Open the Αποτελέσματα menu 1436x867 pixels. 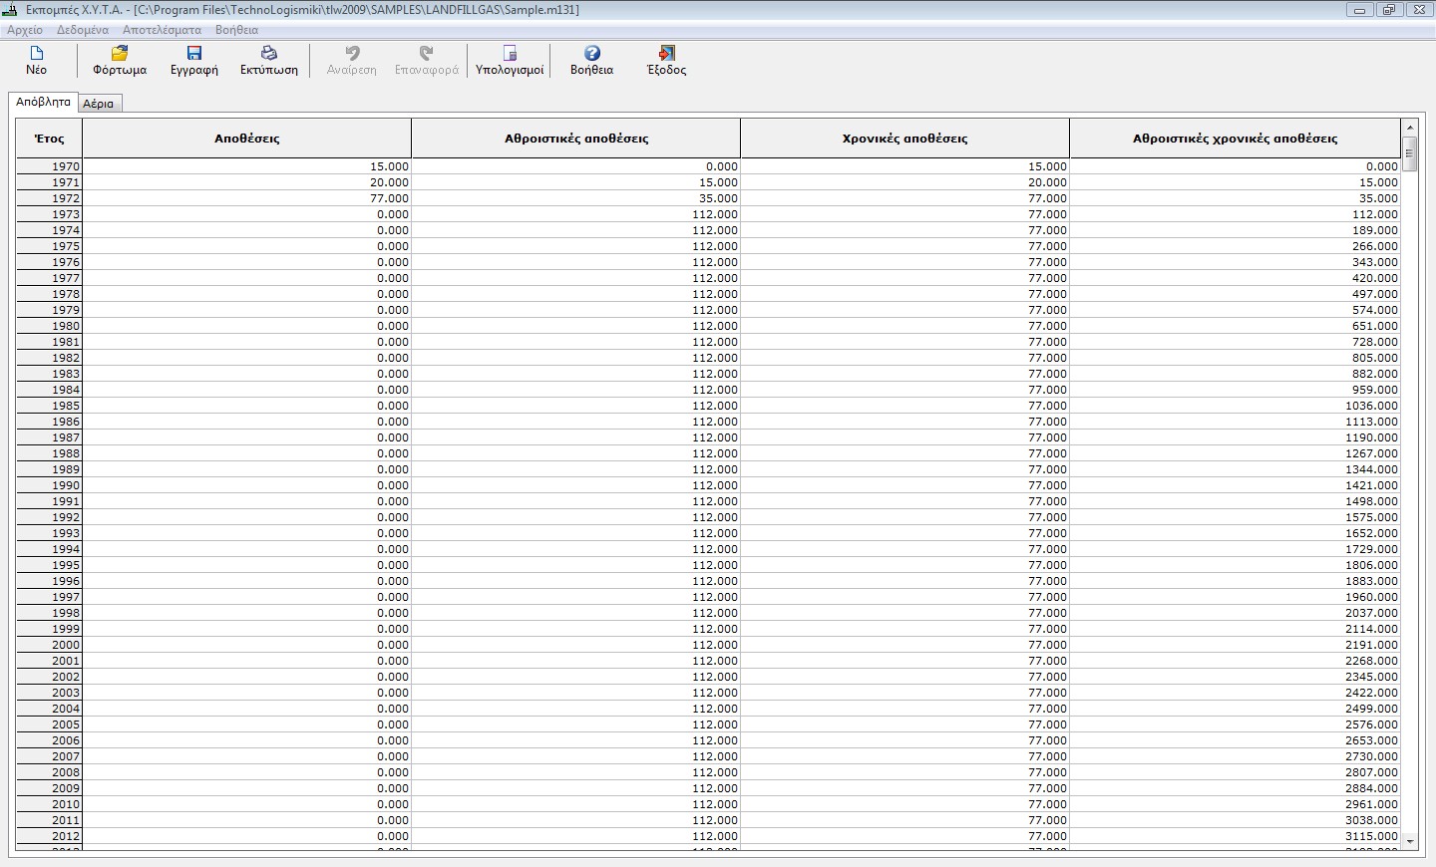click(x=162, y=30)
